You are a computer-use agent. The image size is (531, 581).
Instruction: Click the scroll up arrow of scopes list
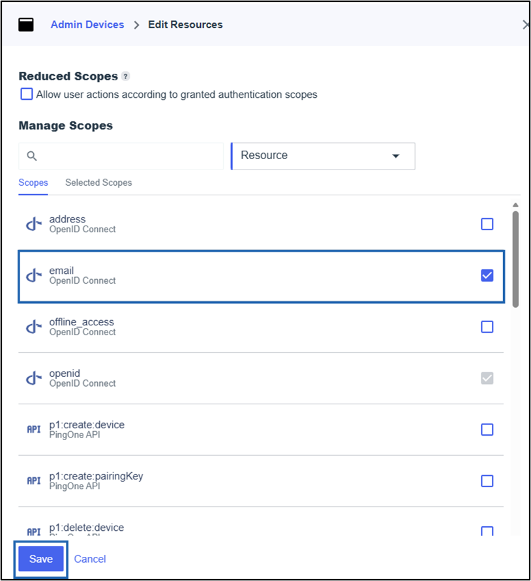pyautogui.click(x=515, y=205)
